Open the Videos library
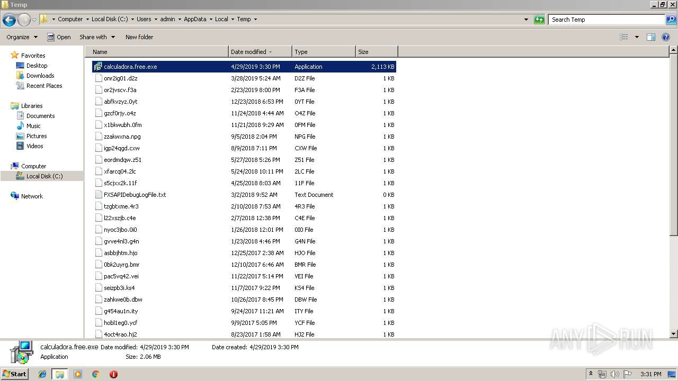 (x=34, y=146)
